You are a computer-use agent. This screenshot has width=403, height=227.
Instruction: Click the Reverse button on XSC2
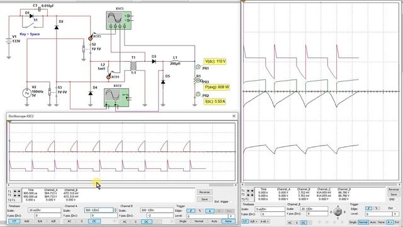click(204, 192)
